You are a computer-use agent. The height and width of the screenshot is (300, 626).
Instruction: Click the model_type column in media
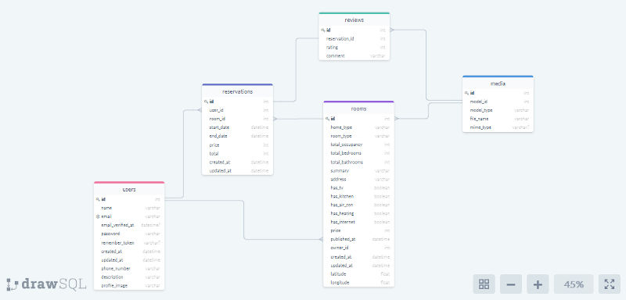point(498,110)
